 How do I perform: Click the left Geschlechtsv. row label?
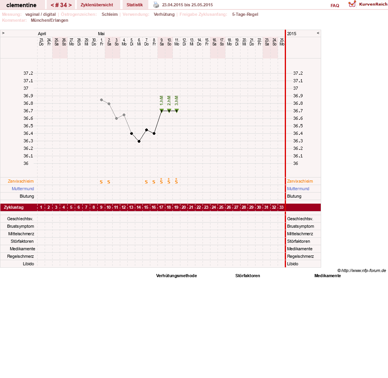pyautogui.click(x=20, y=219)
